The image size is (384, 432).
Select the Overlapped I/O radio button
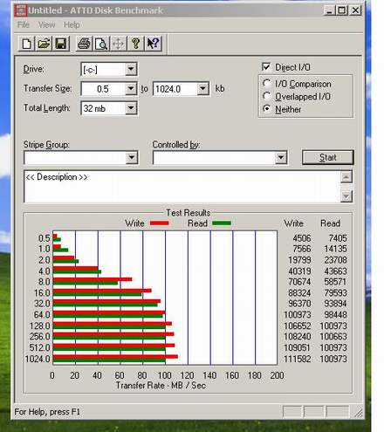coord(266,96)
